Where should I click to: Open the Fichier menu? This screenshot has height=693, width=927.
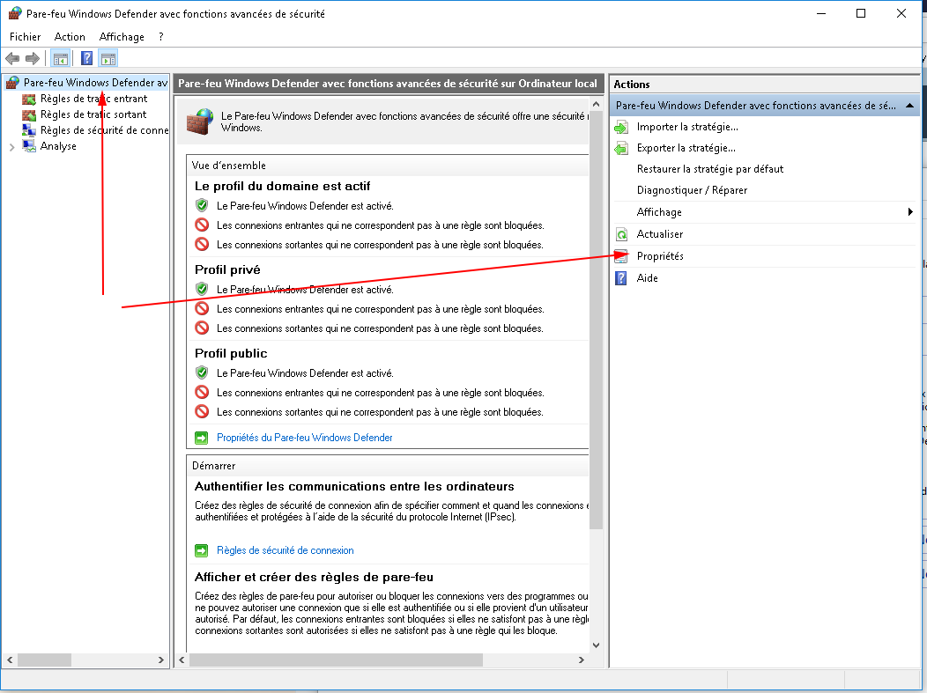[26, 37]
